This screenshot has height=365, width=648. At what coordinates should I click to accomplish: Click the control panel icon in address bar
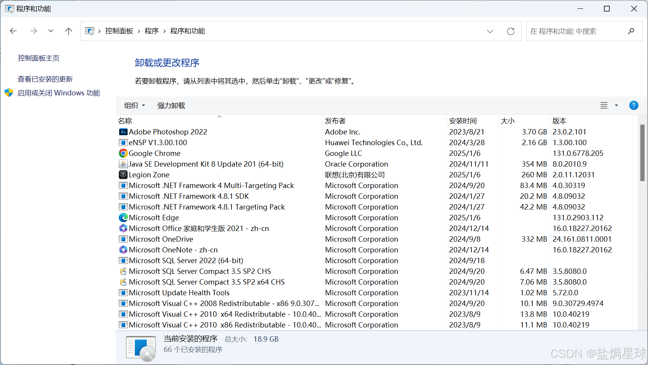click(x=90, y=31)
